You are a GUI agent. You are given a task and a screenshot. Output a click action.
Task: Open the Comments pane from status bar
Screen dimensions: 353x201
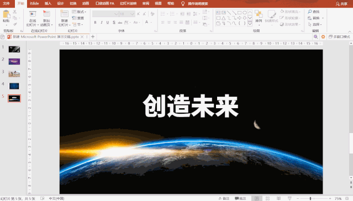240,198
